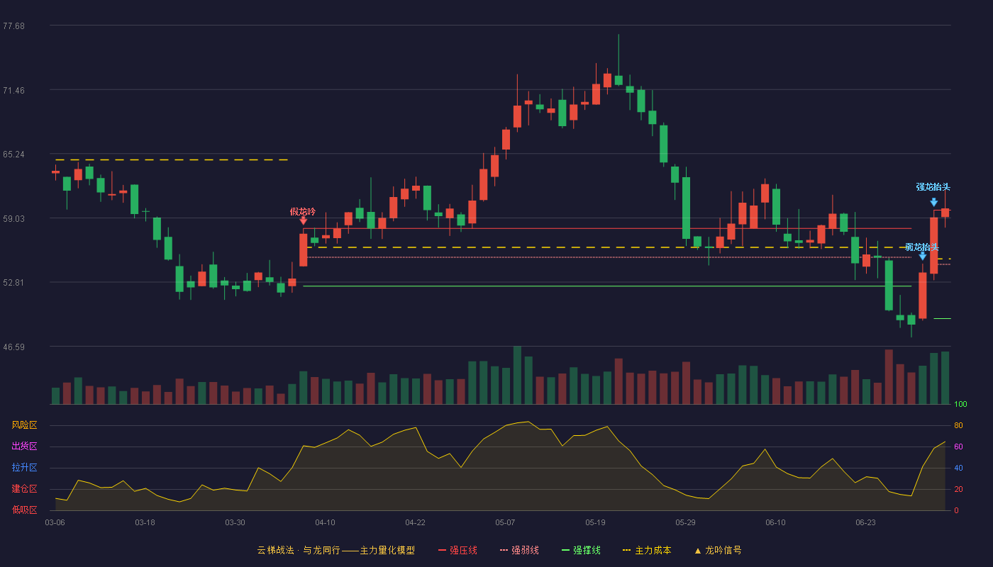Screen dimensions: 993x567
Task: Click the 20 indicator scale value
Action: 958,489
